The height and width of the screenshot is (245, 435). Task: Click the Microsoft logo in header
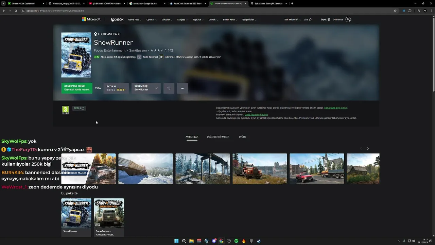(x=91, y=19)
